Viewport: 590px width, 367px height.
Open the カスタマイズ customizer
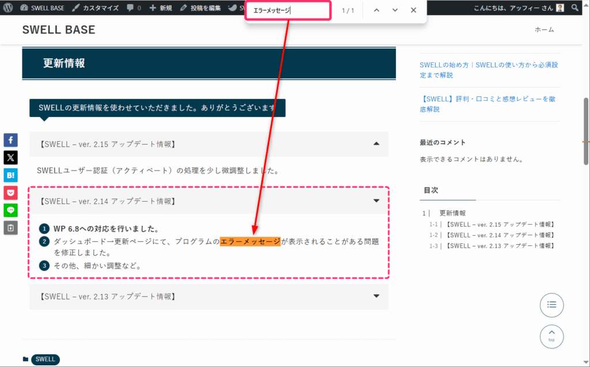coord(95,8)
